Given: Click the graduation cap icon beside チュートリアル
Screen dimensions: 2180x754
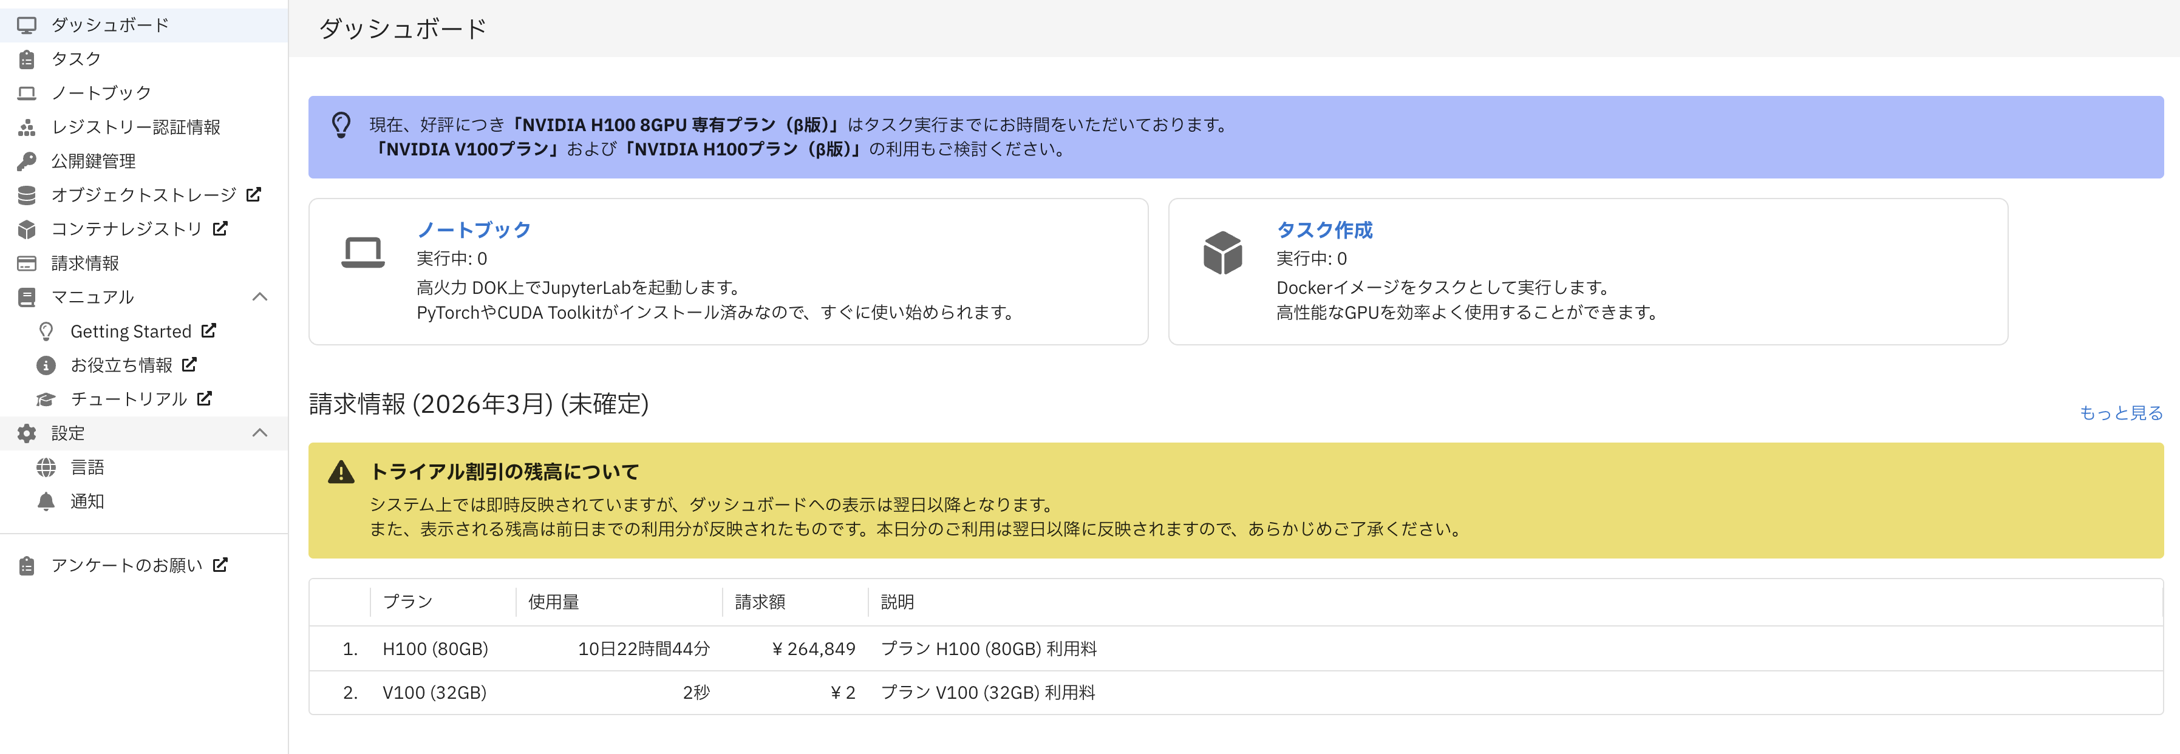Looking at the screenshot, I should (47, 399).
